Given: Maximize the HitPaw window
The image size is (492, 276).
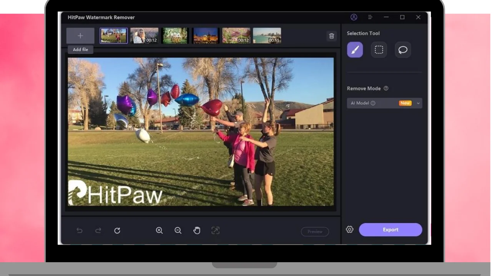Looking at the screenshot, I should pyautogui.click(x=402, y=17).
